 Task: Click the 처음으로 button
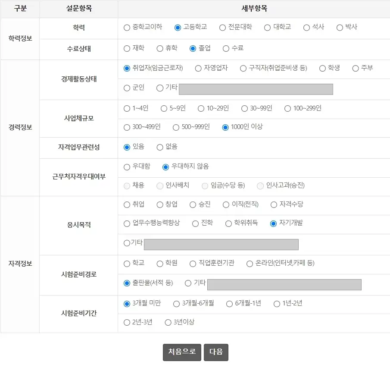pos(181,352)
